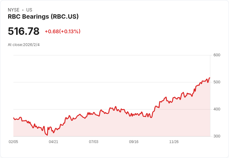
Task: Select the 07/03 date axis label
Action: coord(94,142)
